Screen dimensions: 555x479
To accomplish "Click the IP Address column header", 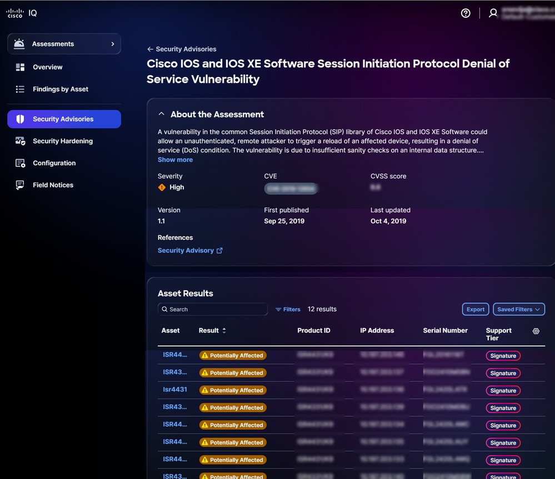I will (x=377, y=331).
